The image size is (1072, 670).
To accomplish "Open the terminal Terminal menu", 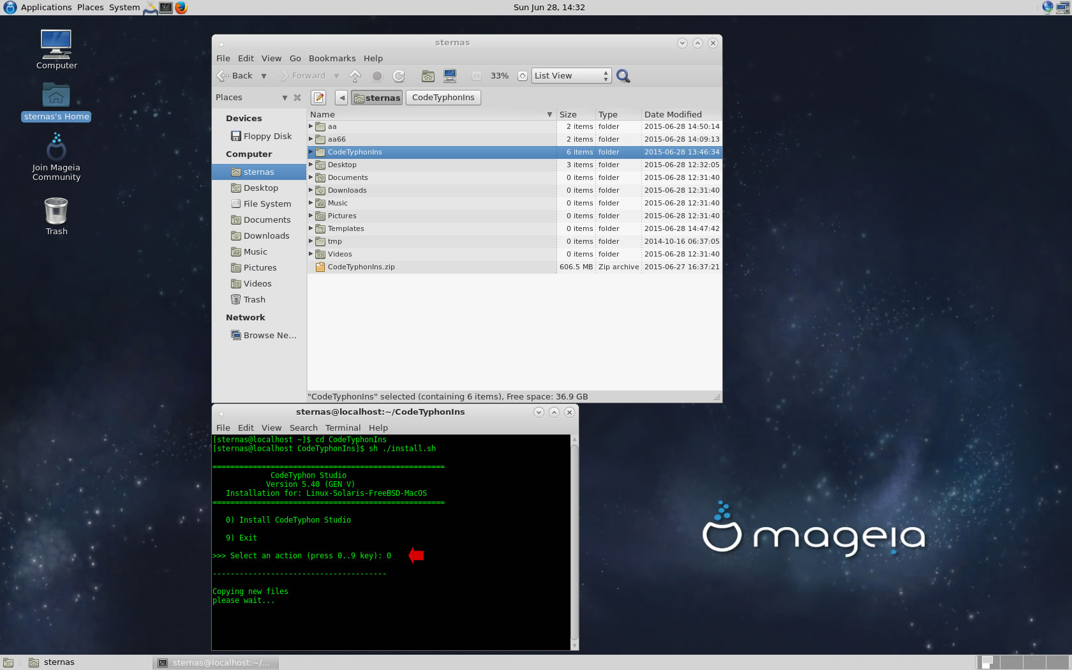I will coord(343,428).
